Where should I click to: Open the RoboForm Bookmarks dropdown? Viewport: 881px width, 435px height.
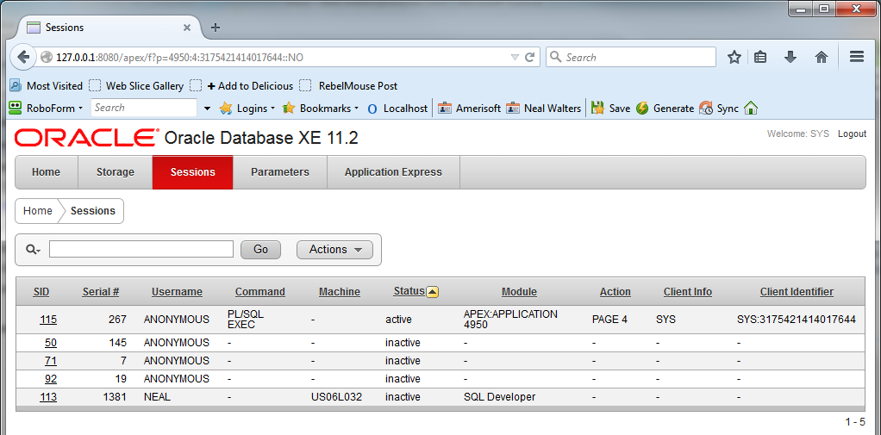[321, 109]
